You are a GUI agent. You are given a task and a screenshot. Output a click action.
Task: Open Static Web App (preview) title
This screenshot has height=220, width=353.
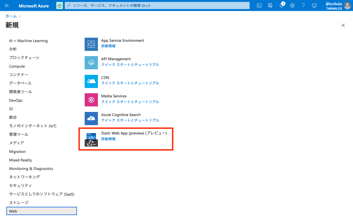(x=134, y=133)
